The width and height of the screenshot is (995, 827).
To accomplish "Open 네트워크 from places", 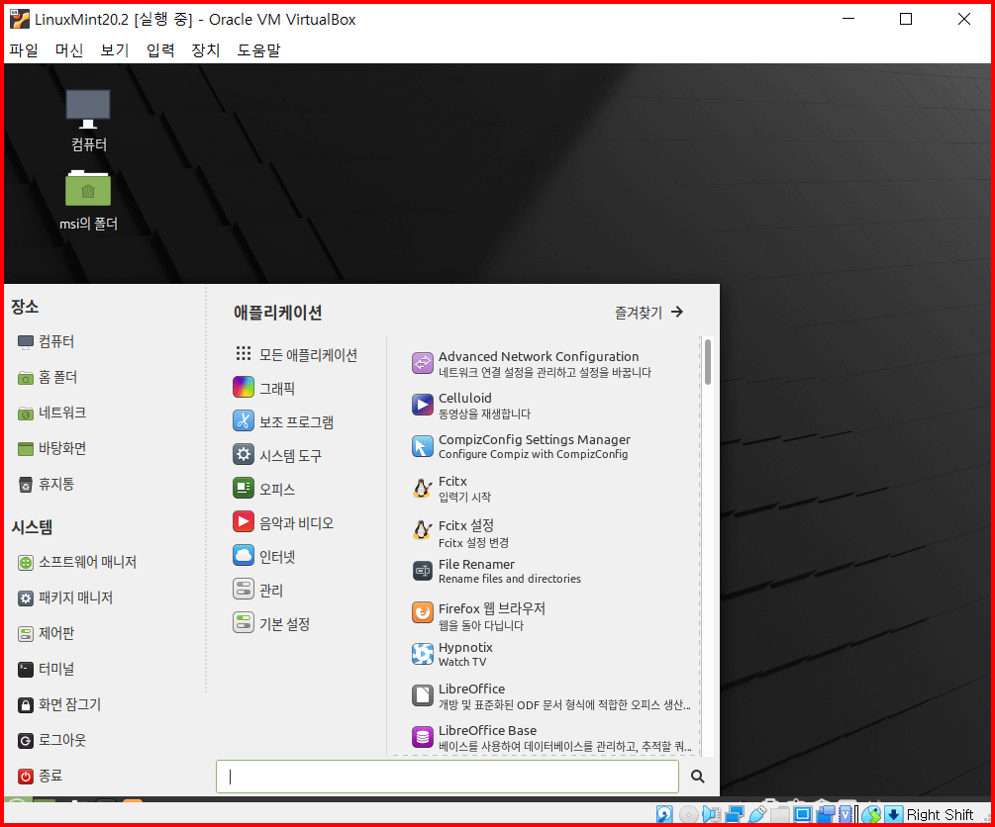I will (51, 413).
